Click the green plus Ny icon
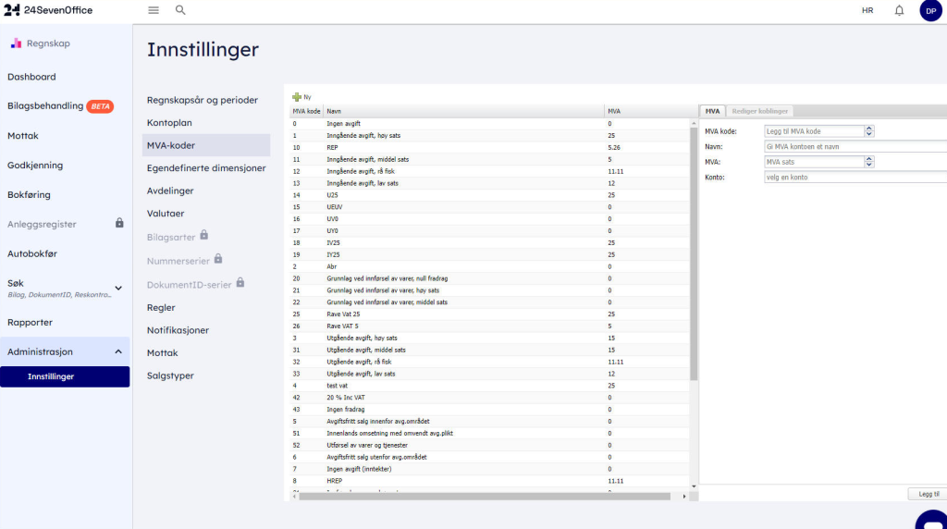Screen dimensions: 947x529 pyautogui.click(x=297, y=96)
